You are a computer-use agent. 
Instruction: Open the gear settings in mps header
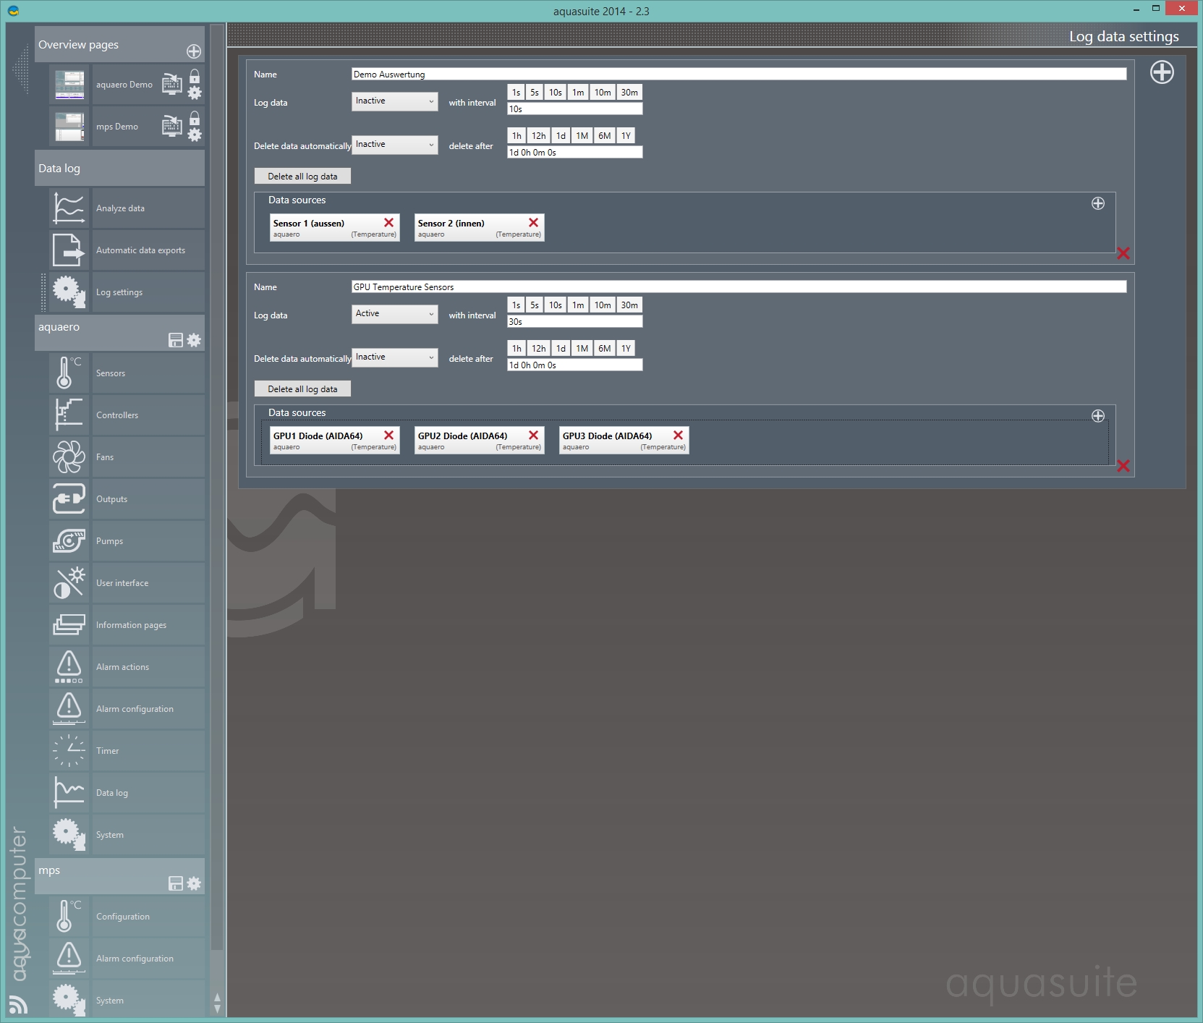pos(194,883)
